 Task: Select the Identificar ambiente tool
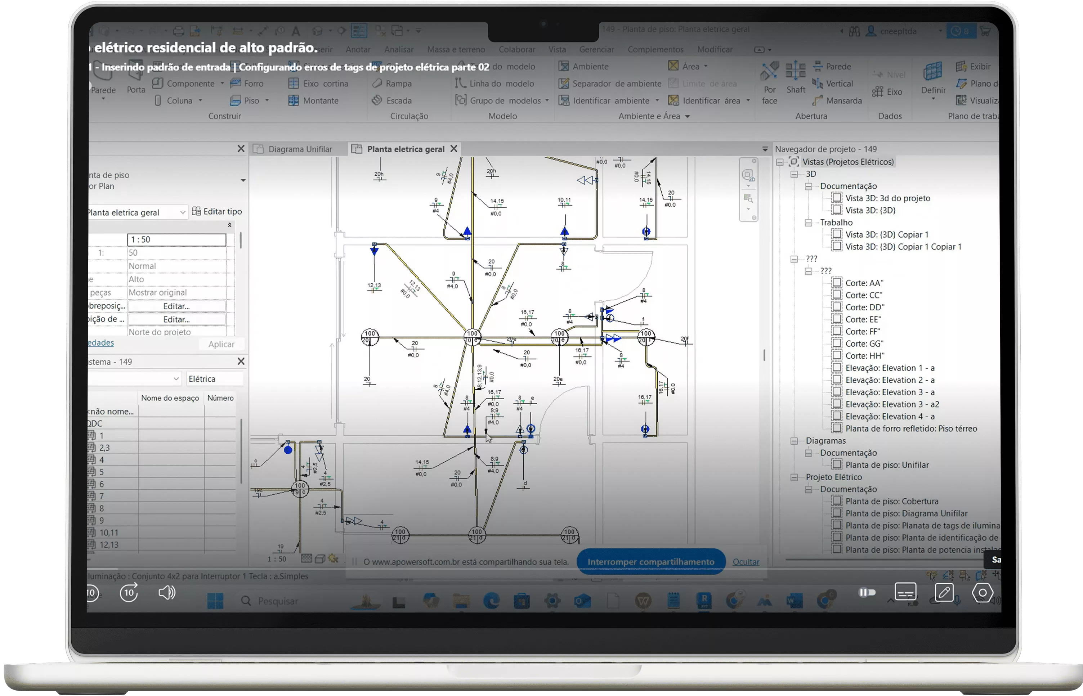pyautogui.click(x=604, y=101)
